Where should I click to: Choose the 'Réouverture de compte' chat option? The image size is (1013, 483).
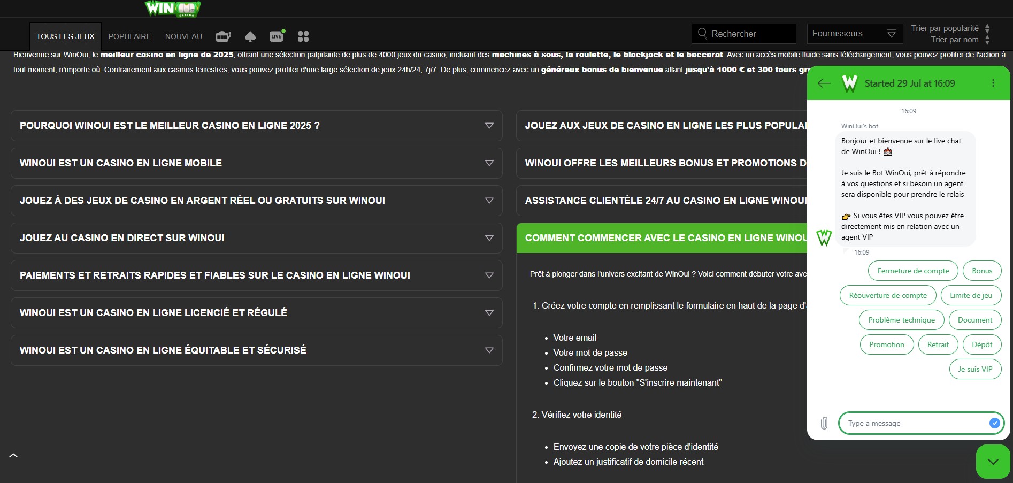[888, 295]
